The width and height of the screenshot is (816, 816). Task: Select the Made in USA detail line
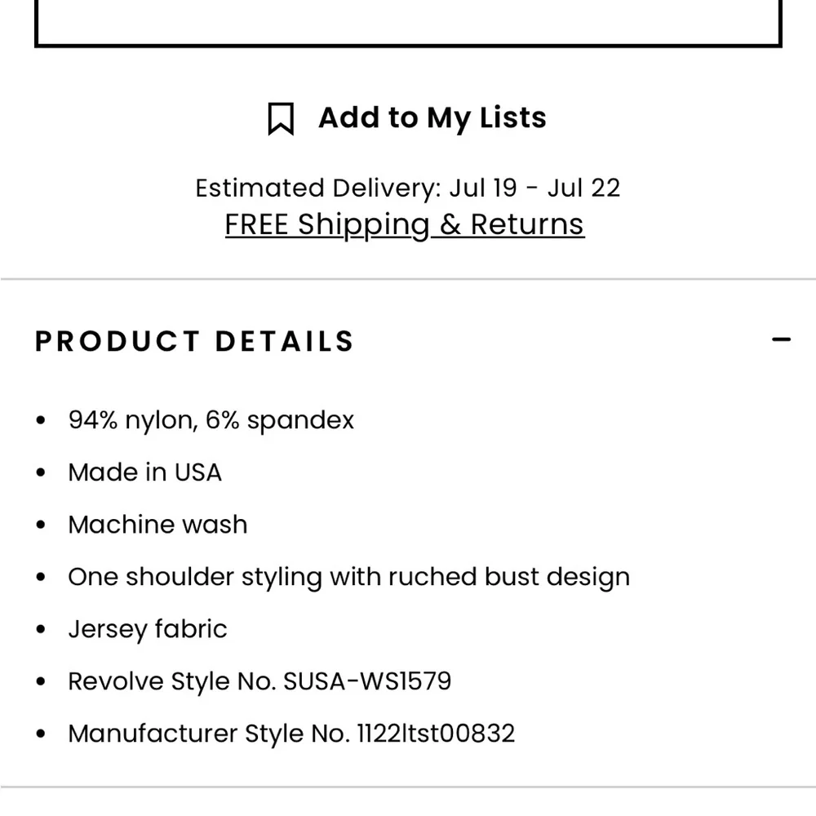point(145,472)
